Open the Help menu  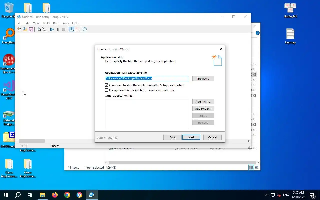click(x=75, y=23)
